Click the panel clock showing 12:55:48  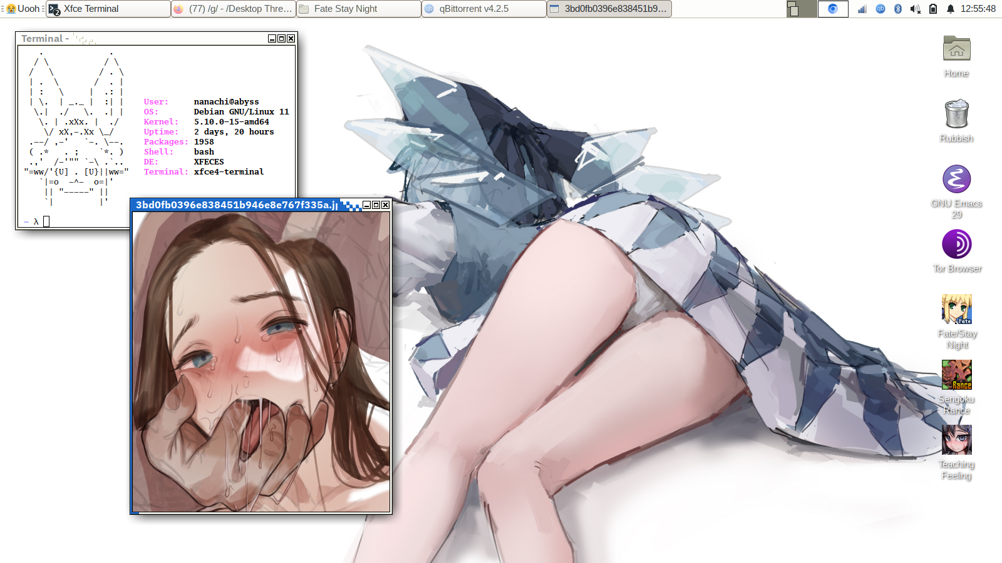tap(978, 9)
